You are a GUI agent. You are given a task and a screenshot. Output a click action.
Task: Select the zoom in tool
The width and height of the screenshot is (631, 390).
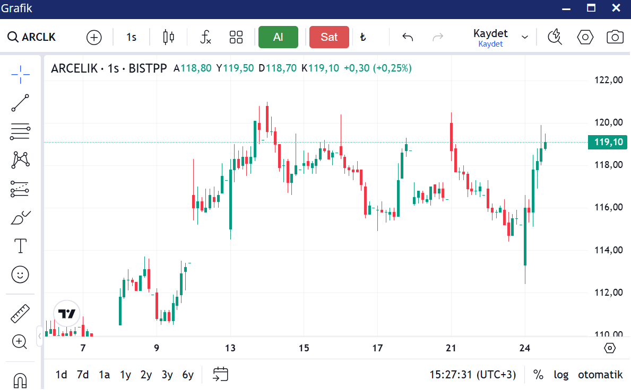(19, 342)
